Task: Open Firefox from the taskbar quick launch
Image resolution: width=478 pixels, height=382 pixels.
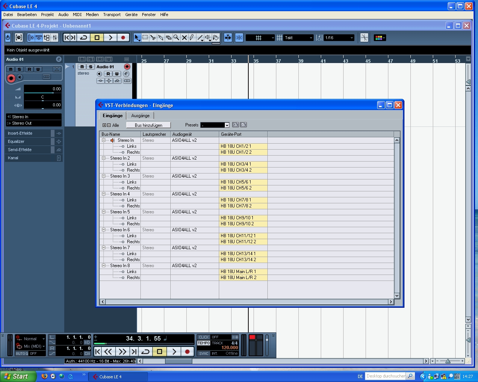Action: click(44, 376)
